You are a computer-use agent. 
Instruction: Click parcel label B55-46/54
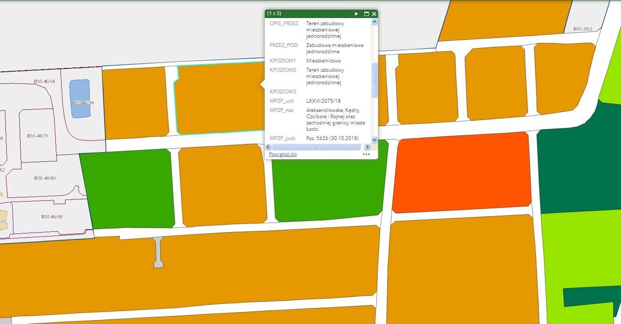tap(44, 81)
